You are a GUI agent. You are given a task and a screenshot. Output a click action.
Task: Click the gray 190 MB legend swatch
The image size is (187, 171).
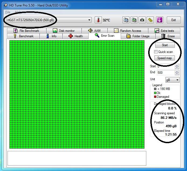155,89
